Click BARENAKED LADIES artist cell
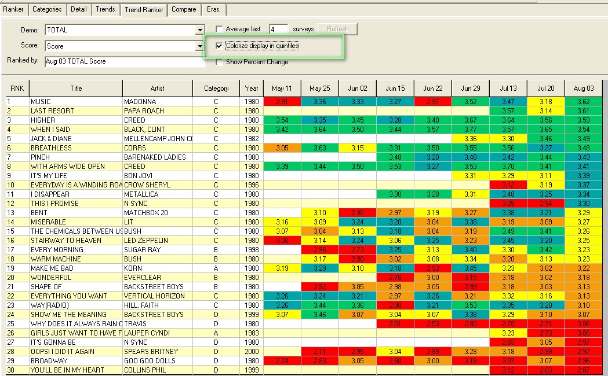 pos(158,157)
